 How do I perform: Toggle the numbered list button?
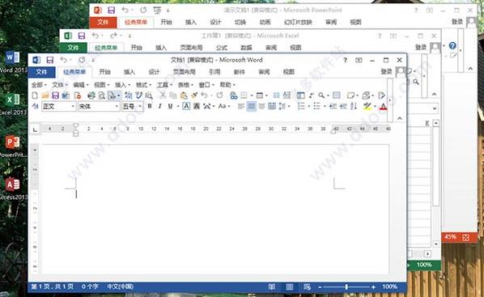(301, 107)
